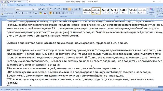Align text right
163x91 pixels.
click(57, 13)
